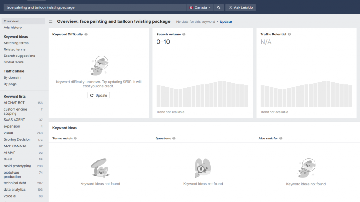Screen dimensions: 360x202
Task: Open Search suggestions report
Action: coord(19,56)
